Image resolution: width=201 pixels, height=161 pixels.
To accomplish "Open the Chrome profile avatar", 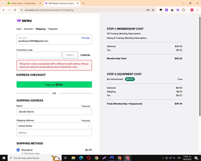I will [x=192, y=10].
